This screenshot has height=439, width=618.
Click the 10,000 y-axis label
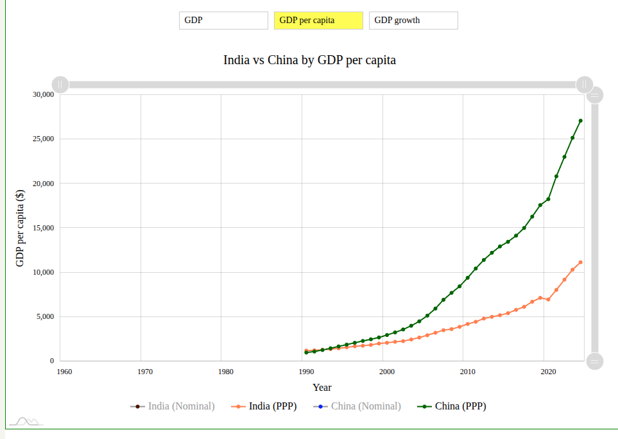pos(44,272)
